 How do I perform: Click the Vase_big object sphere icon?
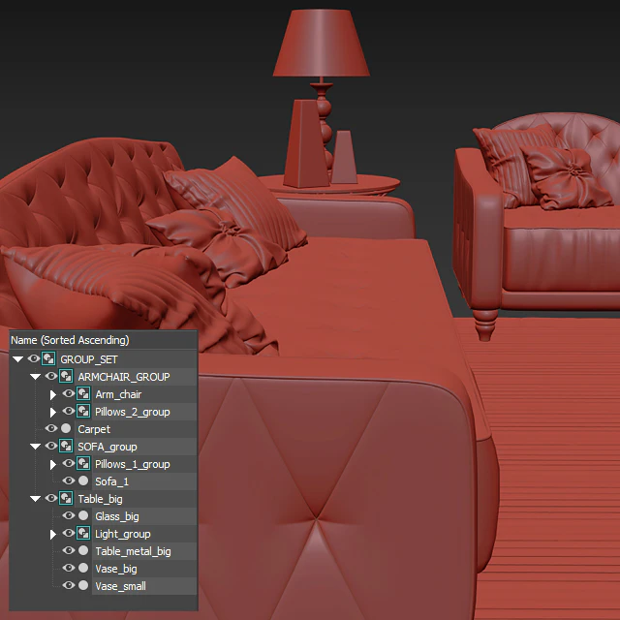pos(83,568)
